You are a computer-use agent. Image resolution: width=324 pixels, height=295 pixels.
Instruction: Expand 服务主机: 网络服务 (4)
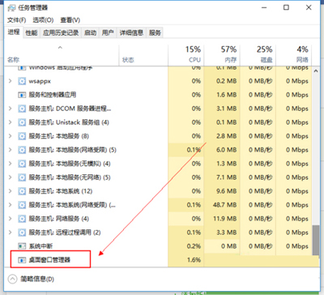pyautogui.click(x=11, y=219)
